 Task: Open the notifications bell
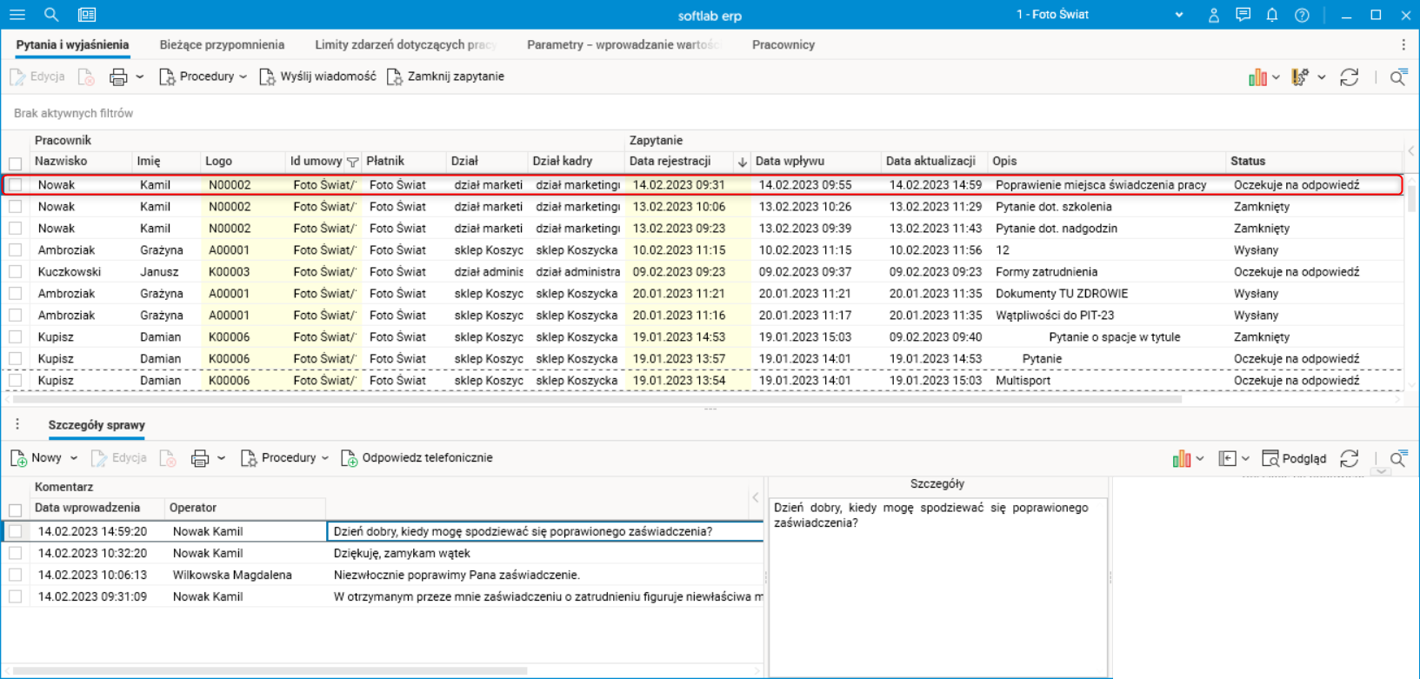point(1271,15)
